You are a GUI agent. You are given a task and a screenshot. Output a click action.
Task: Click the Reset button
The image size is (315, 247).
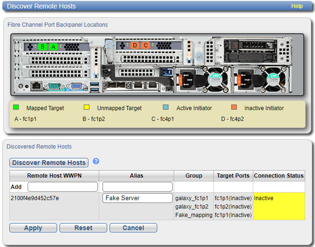pyautogui.click(x=83, y=228)
